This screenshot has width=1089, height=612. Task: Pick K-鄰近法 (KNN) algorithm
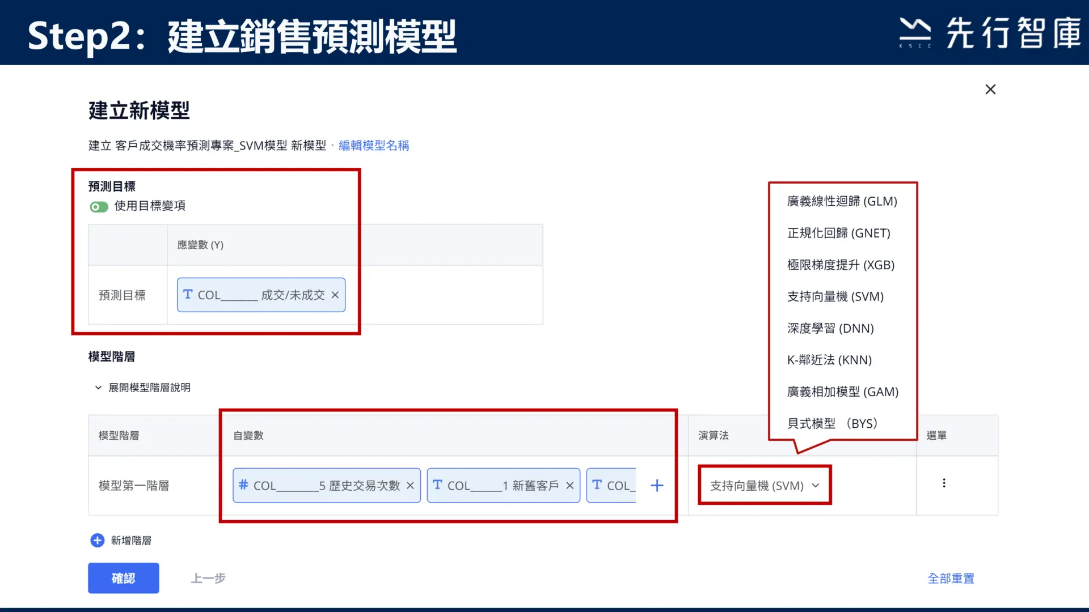tap(830, 360)
